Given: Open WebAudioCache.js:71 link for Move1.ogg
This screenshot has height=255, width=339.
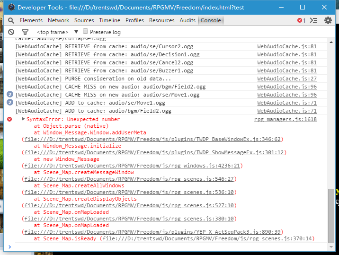Looking at the screenshot, I should pyautogui.click(x=287, y=103).
